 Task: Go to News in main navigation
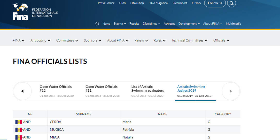pos(106,23)
